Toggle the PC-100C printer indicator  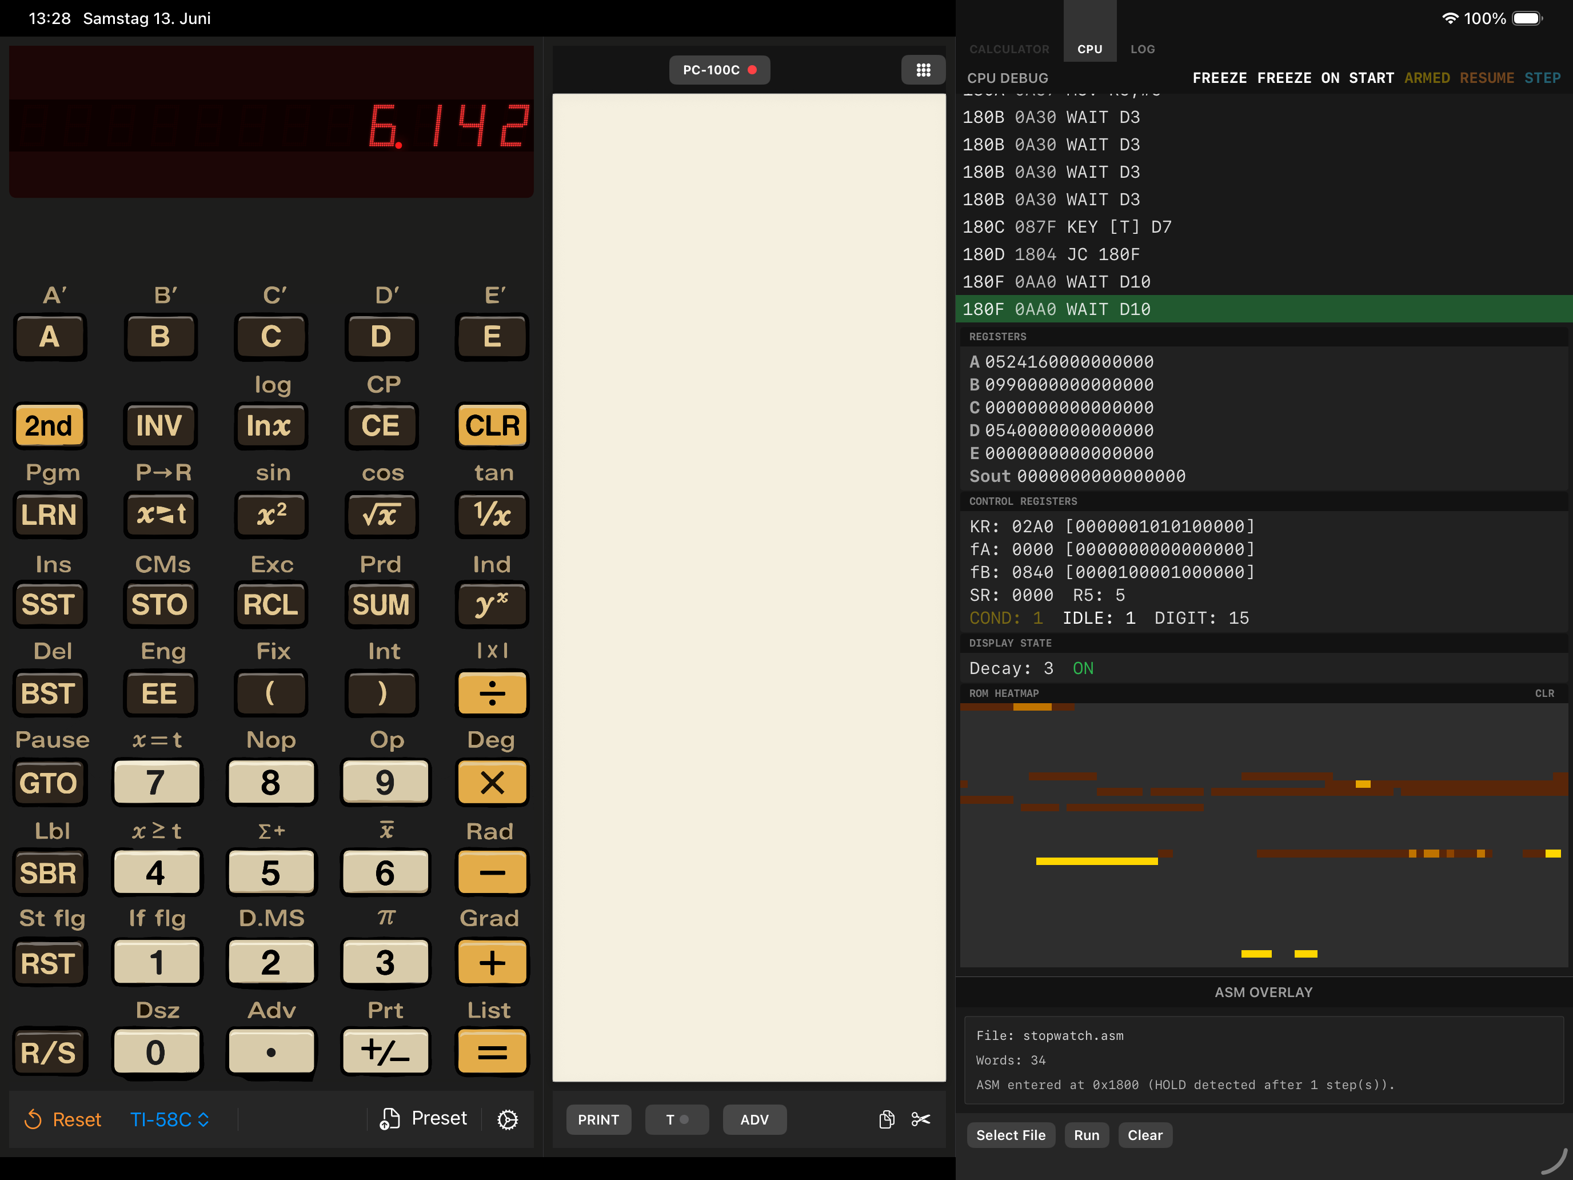(x=719, y=70)
